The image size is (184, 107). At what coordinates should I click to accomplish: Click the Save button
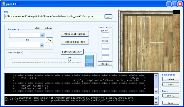click(171, 103)
